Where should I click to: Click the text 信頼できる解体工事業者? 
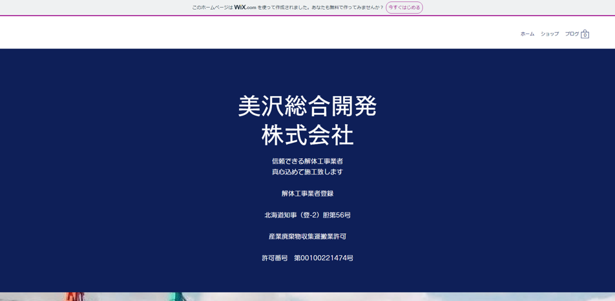coord(307,161)
